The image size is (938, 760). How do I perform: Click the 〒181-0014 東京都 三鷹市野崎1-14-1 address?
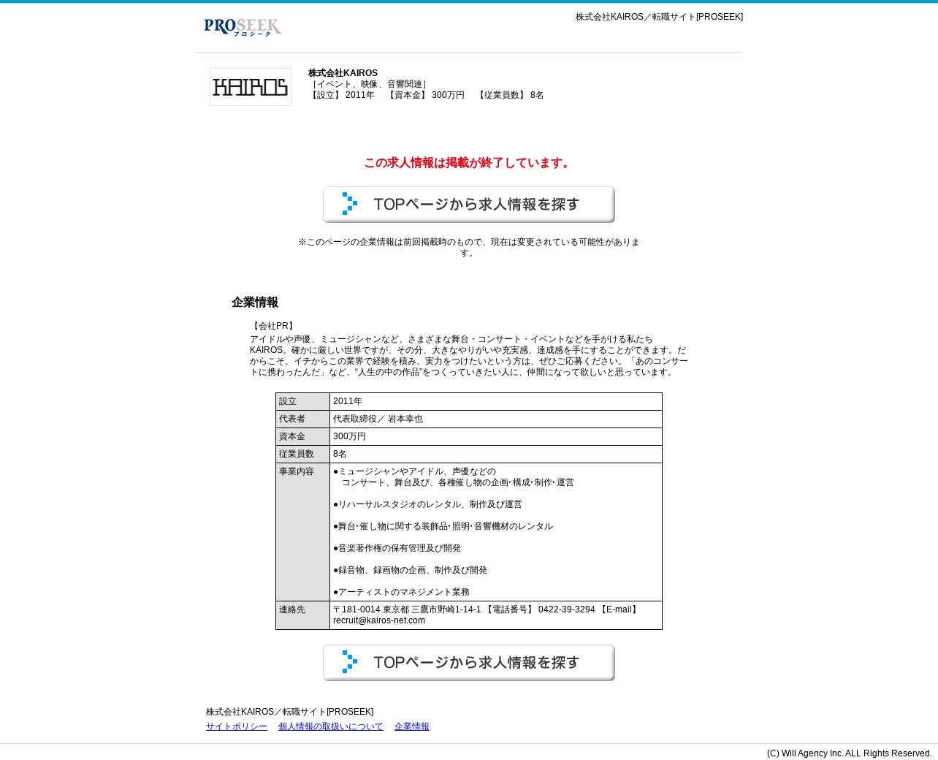coord(407,609)
